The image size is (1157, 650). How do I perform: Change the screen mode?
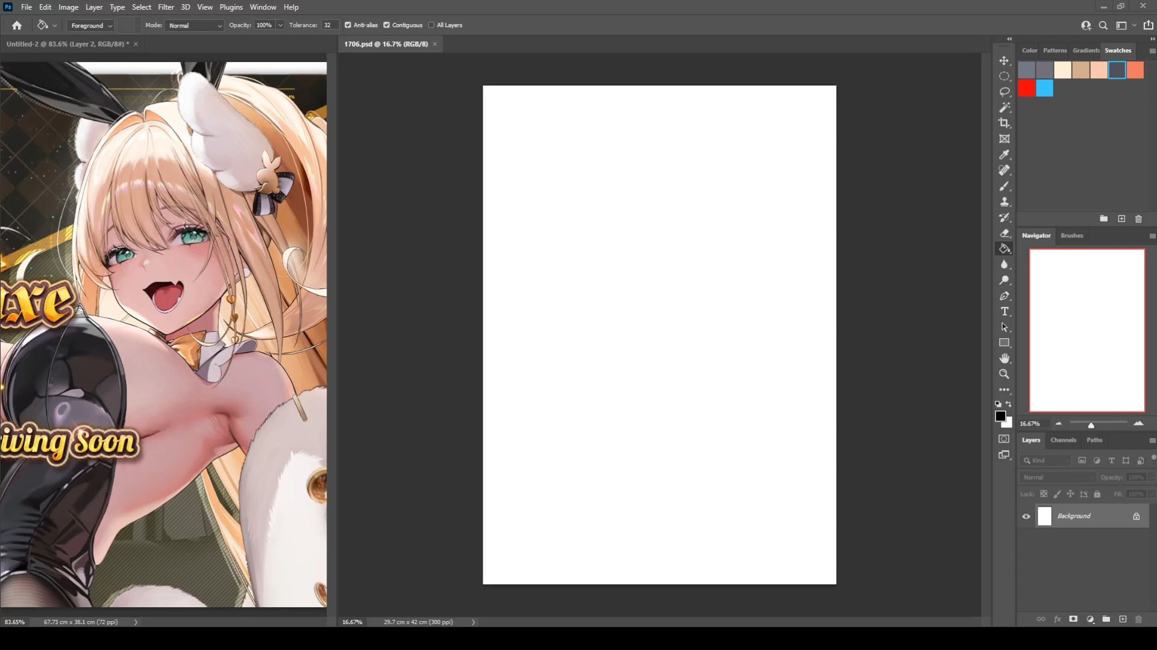click(1004, 454)
